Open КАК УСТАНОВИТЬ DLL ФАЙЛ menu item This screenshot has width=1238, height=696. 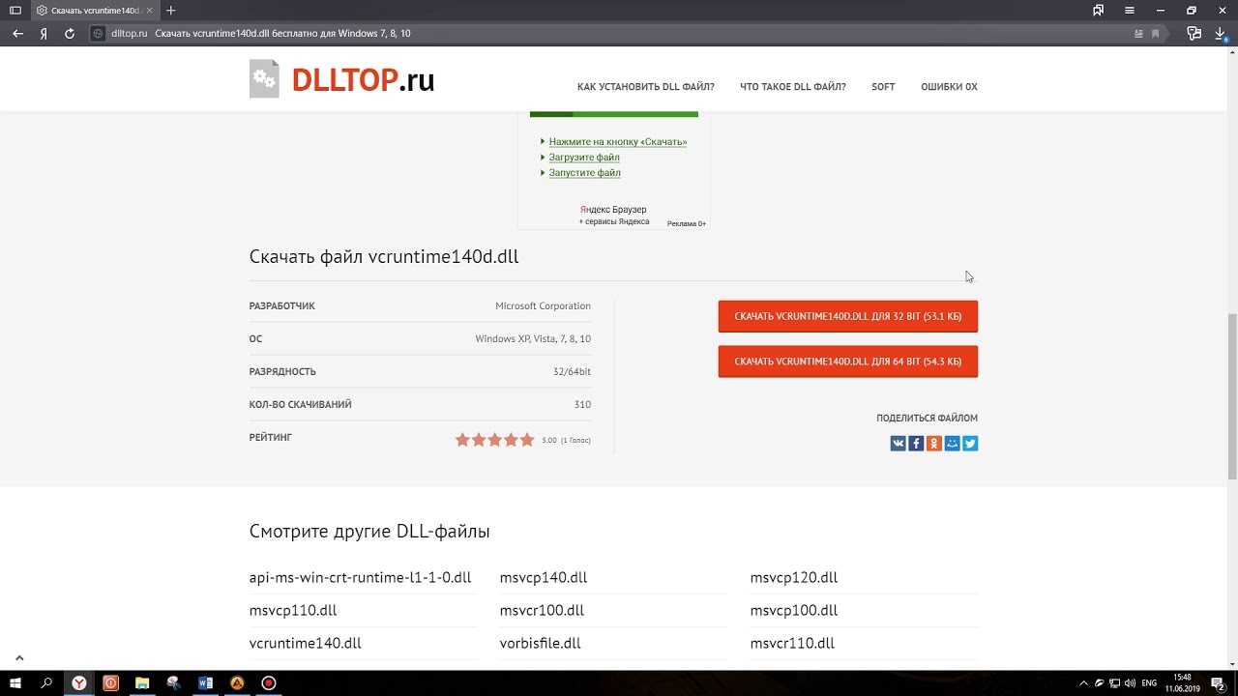(x=646, y=87)
